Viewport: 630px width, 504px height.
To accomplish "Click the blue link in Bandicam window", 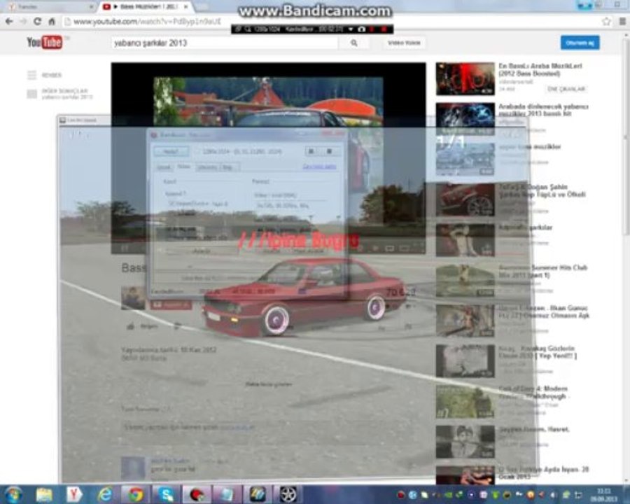I will (x=319, y=167).
